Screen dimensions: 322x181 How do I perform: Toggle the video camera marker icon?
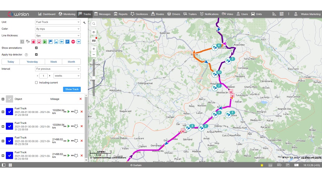(62, 42)
